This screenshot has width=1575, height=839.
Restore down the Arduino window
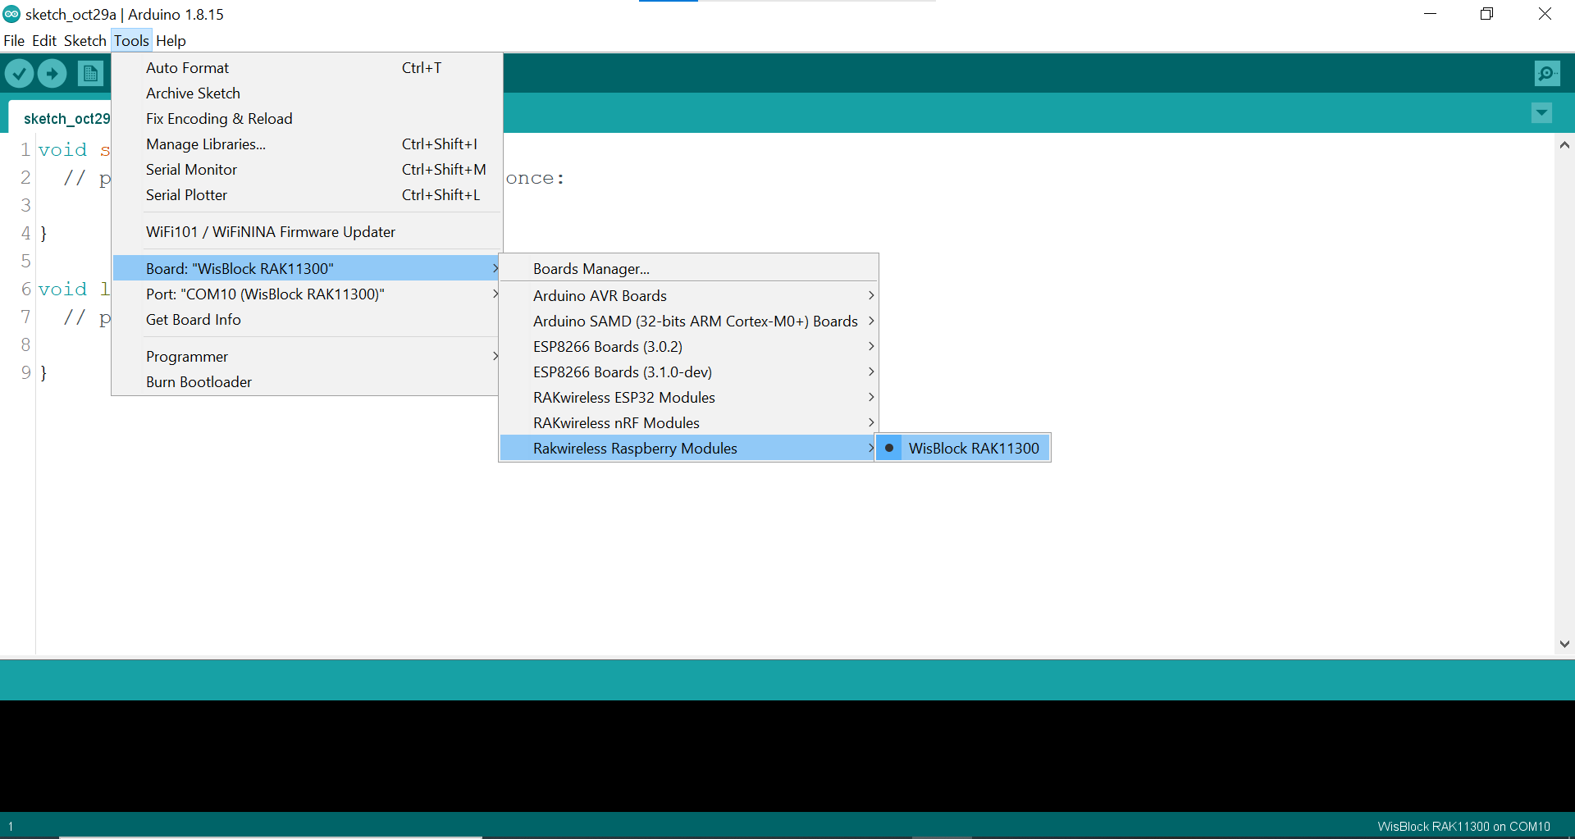click(x=1486, y=14)
